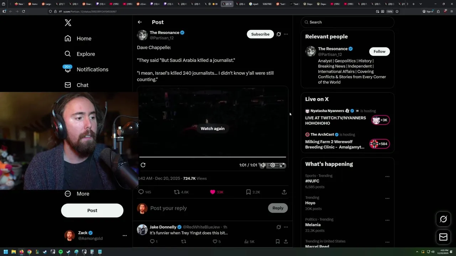Image resolution: width=456 pixels, height=256 pixels.
Task: Click the large Post button in sidebar
Action: pyautogui.click(x=92, y=210)
